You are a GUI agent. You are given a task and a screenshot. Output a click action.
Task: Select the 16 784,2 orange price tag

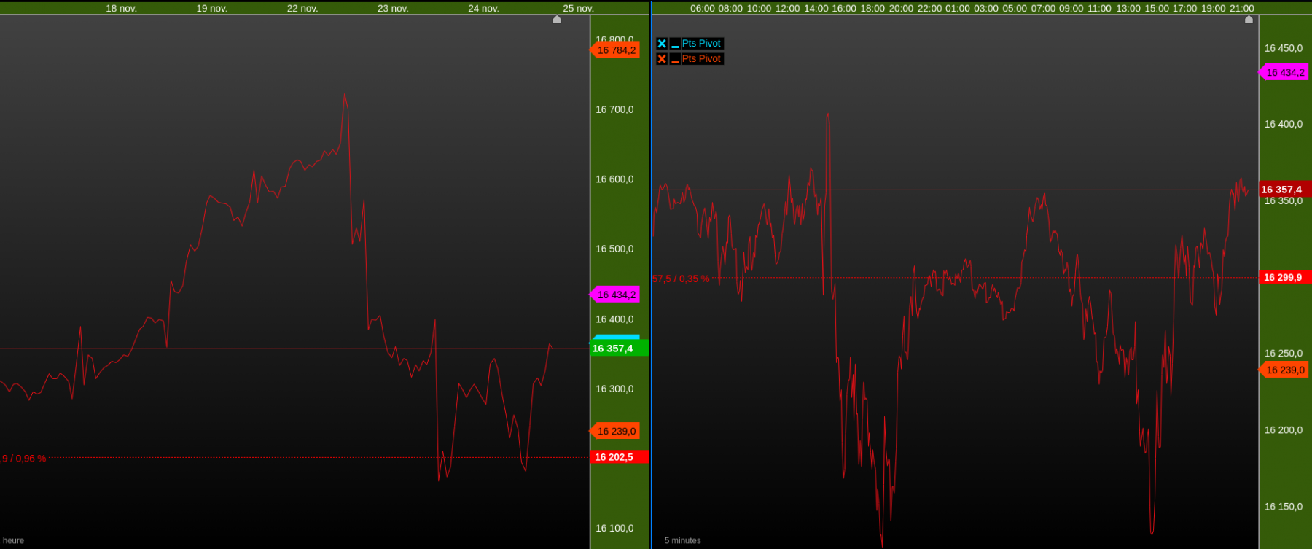tap(615, 50)
